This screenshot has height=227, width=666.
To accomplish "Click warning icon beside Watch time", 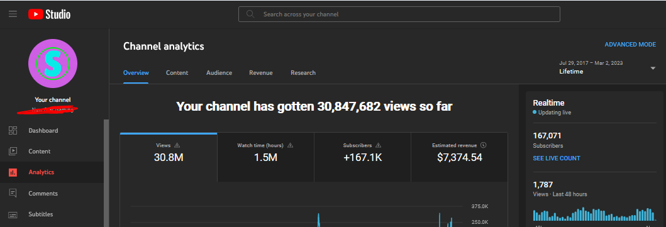I will (290, 145).
